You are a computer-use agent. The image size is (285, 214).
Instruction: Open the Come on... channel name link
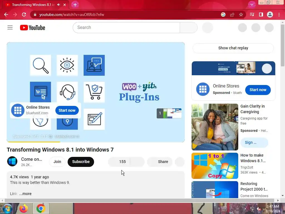[x=31, y=159]
